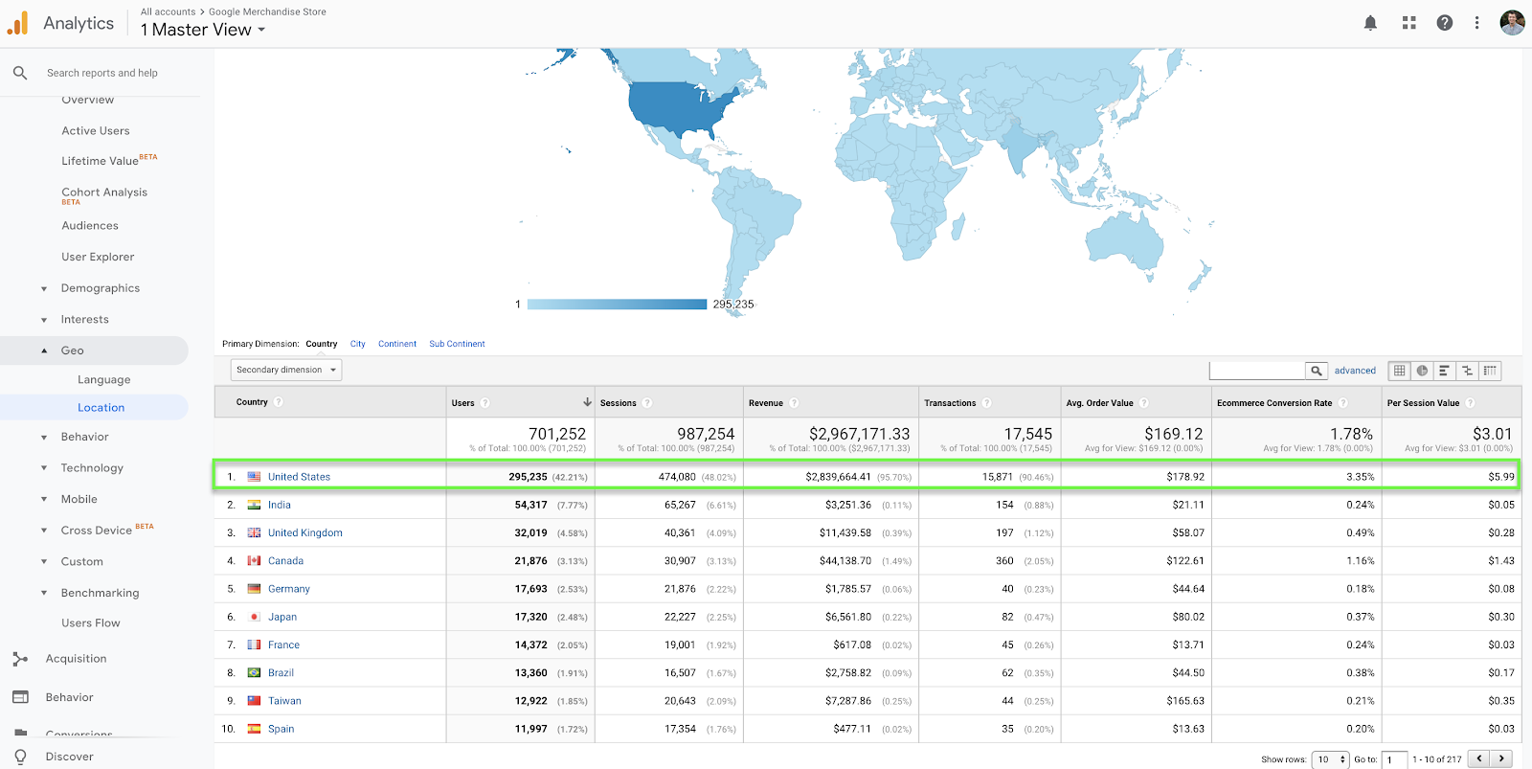
Task: Open Discover via the lightbulb icon
Action: pos(20,757)
